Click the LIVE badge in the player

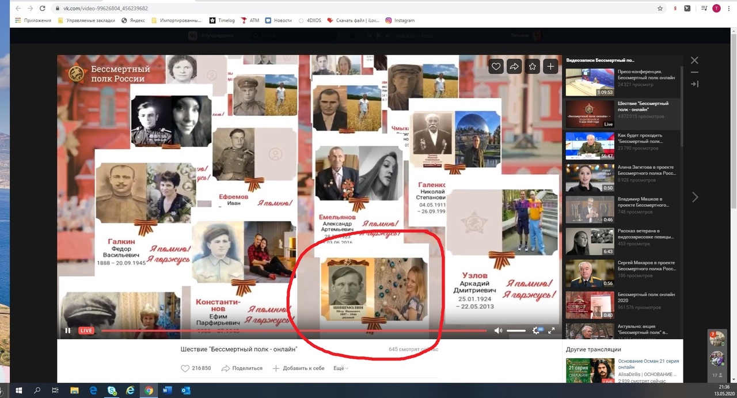click(86, 331)
